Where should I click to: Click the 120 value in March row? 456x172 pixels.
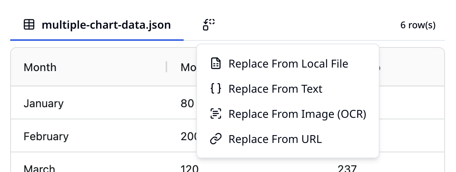(190, 168)
